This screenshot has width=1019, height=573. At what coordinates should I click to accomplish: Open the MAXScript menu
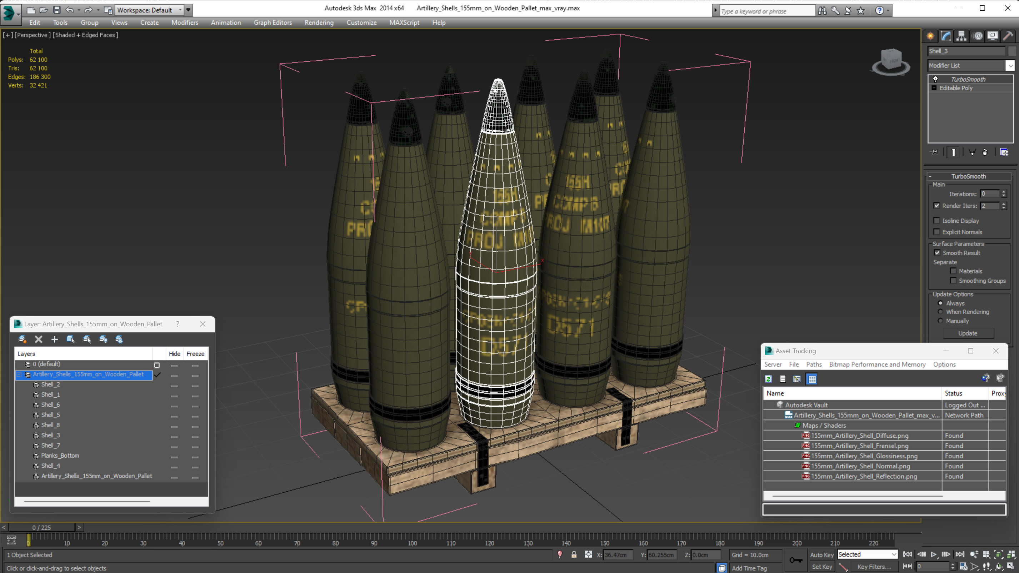click(404, 22)
